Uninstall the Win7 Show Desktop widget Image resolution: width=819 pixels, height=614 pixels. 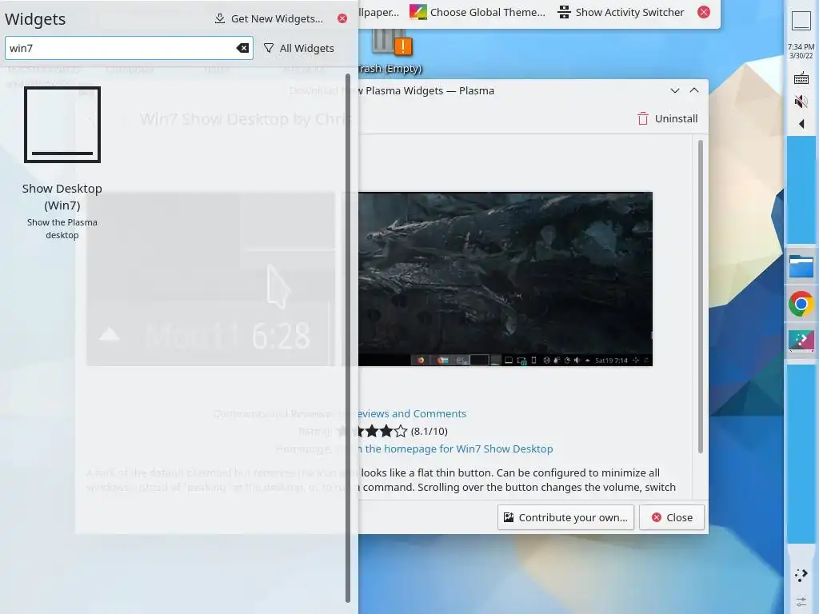click(668, 118)
